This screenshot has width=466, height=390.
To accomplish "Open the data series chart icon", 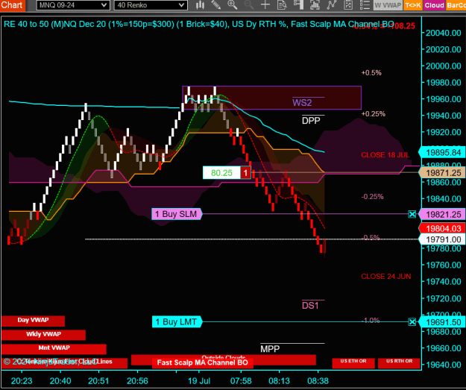I will pos(315,4).
